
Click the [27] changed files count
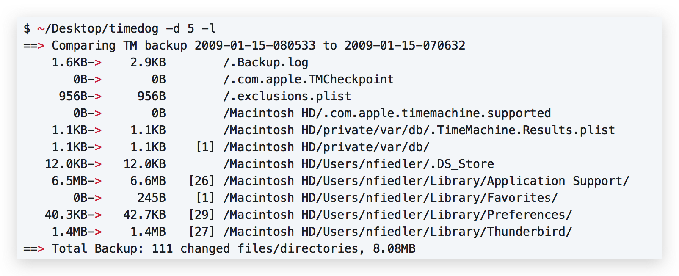pos(201,232)
